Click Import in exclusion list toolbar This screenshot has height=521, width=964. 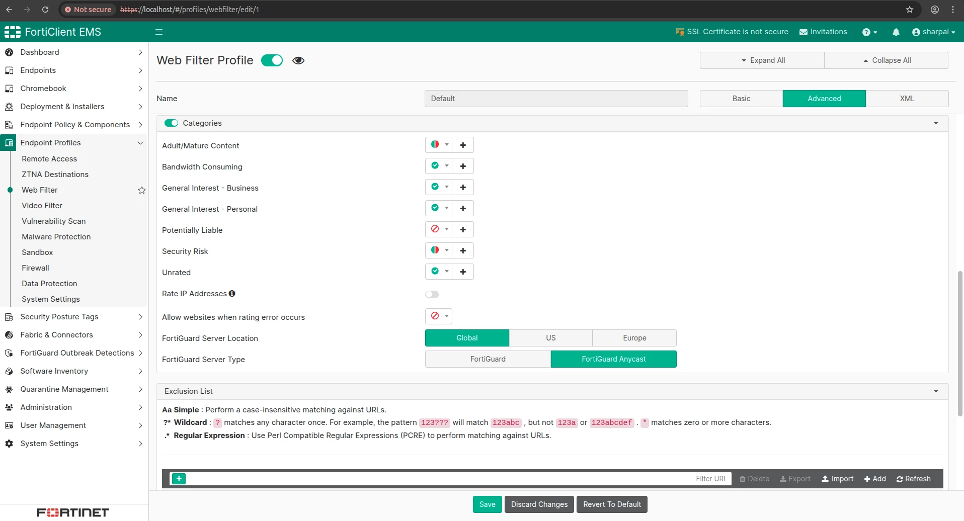pos(838,479)
